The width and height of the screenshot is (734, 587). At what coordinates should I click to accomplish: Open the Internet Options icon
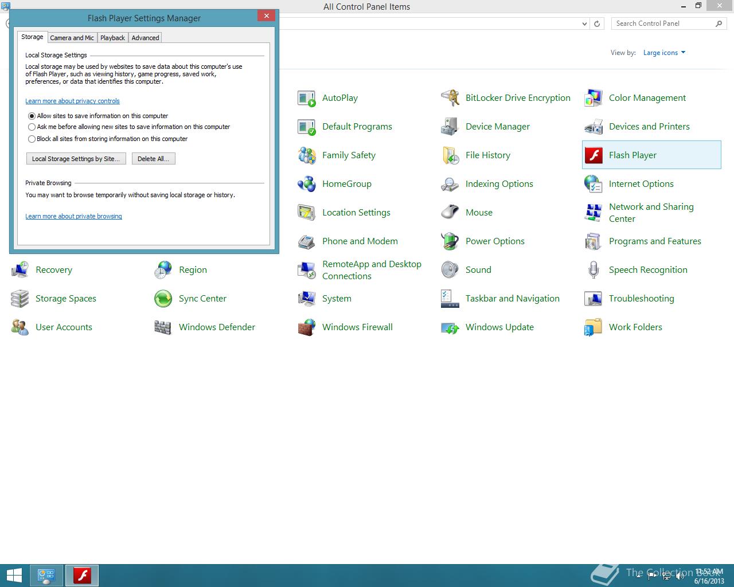click(x=594, y=184)
